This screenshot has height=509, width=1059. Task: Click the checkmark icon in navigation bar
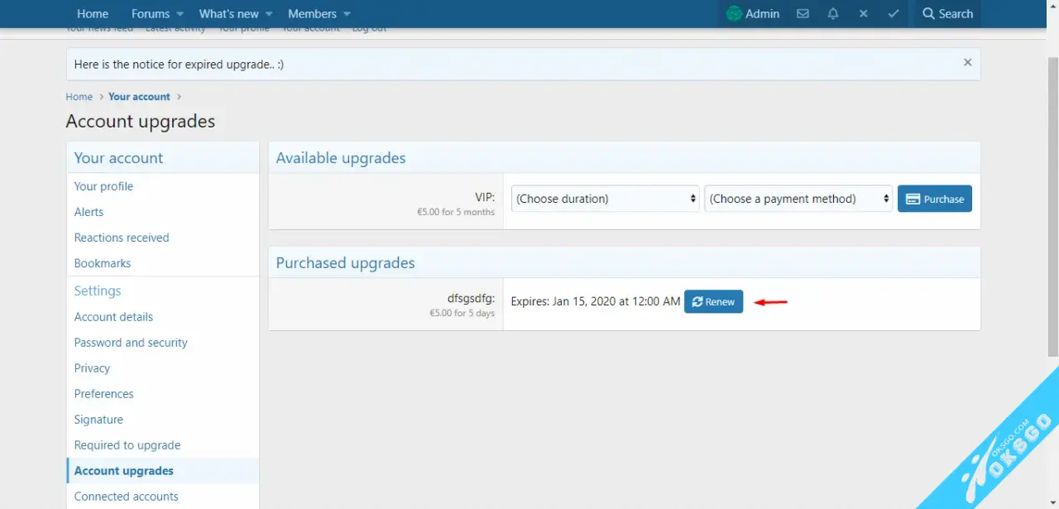(x=894, y=14)
